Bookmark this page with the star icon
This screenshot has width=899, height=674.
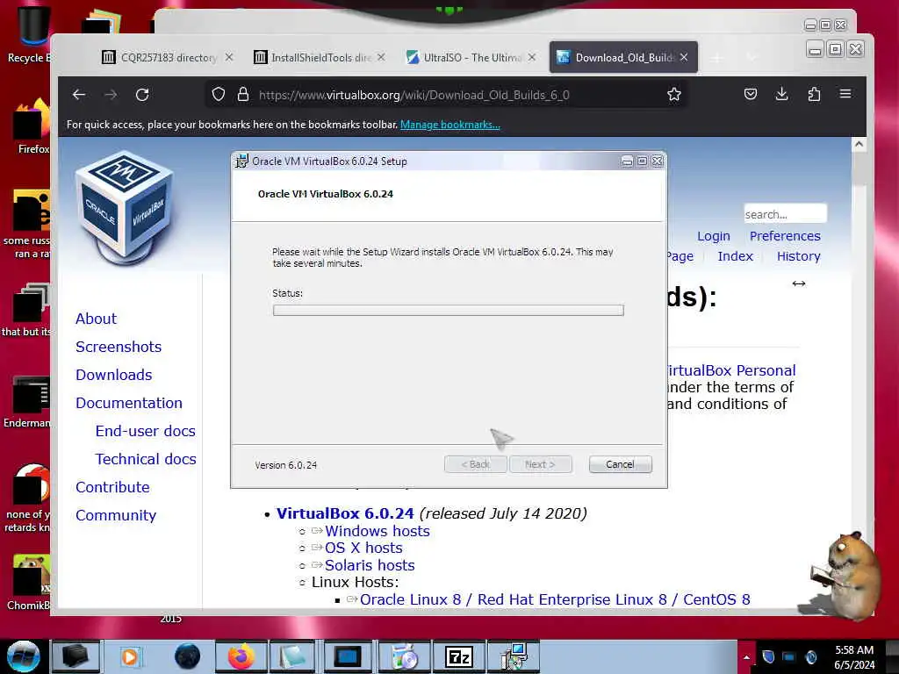(674, 94)
